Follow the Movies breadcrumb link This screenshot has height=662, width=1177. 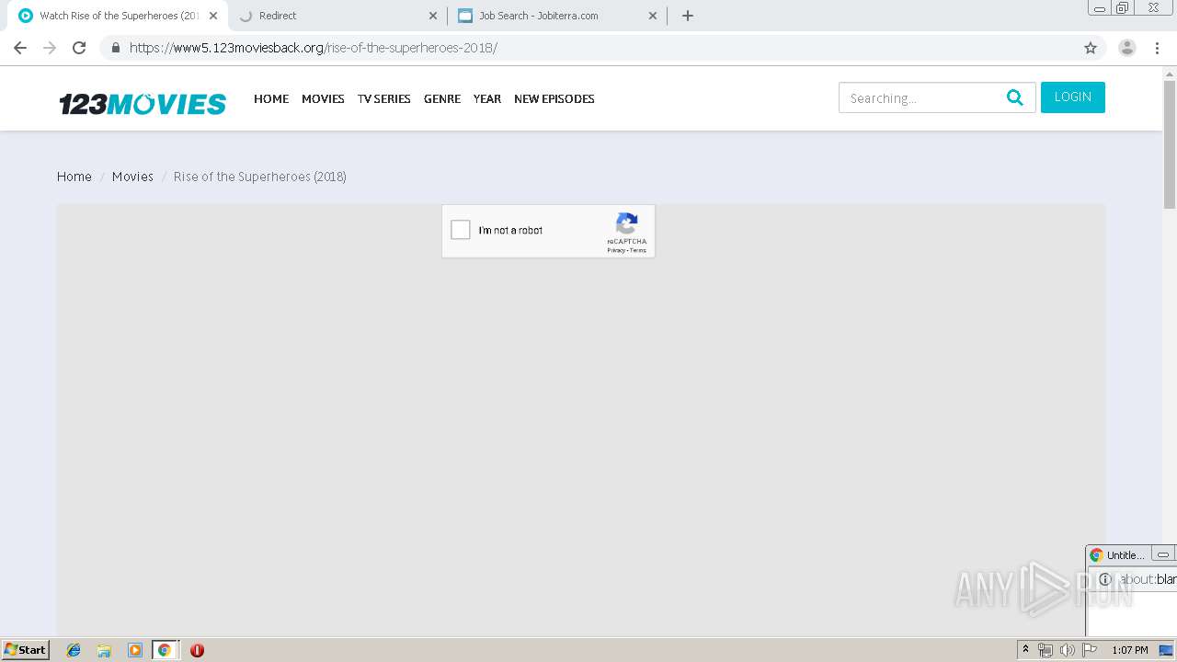[x=132, y=177]
